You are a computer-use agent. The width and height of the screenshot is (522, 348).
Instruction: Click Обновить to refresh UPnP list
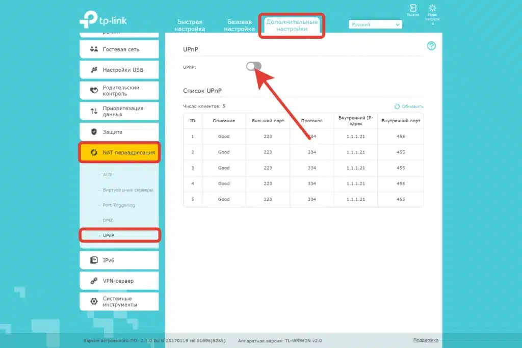point(409,106)
